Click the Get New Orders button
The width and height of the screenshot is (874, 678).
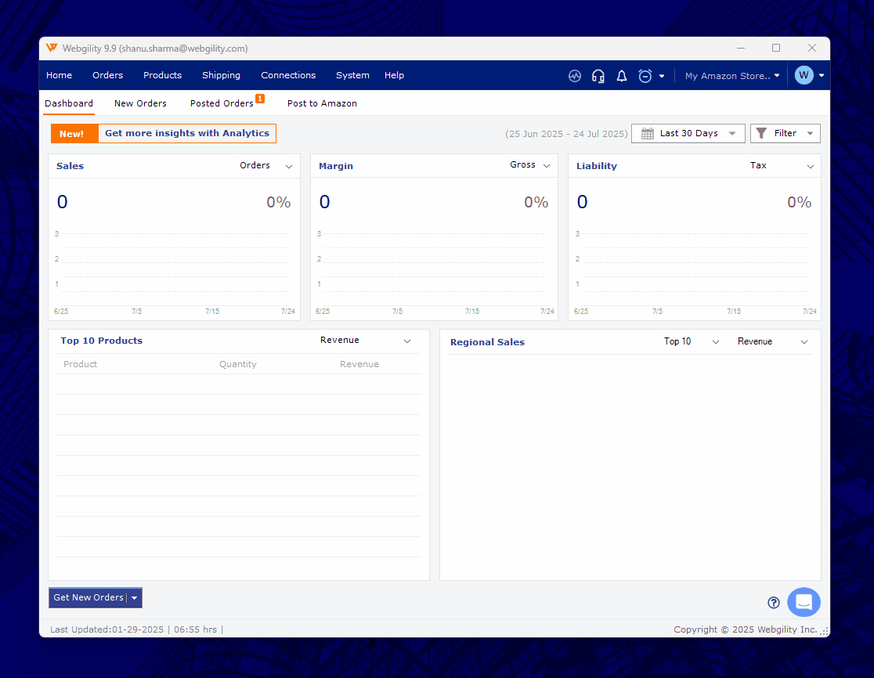point(88,598)
